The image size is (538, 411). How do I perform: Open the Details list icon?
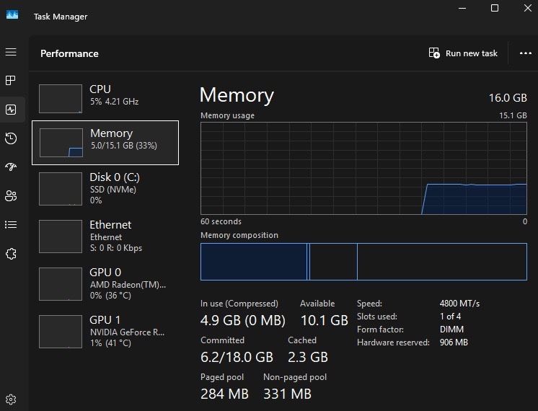[x=11, y=224]
